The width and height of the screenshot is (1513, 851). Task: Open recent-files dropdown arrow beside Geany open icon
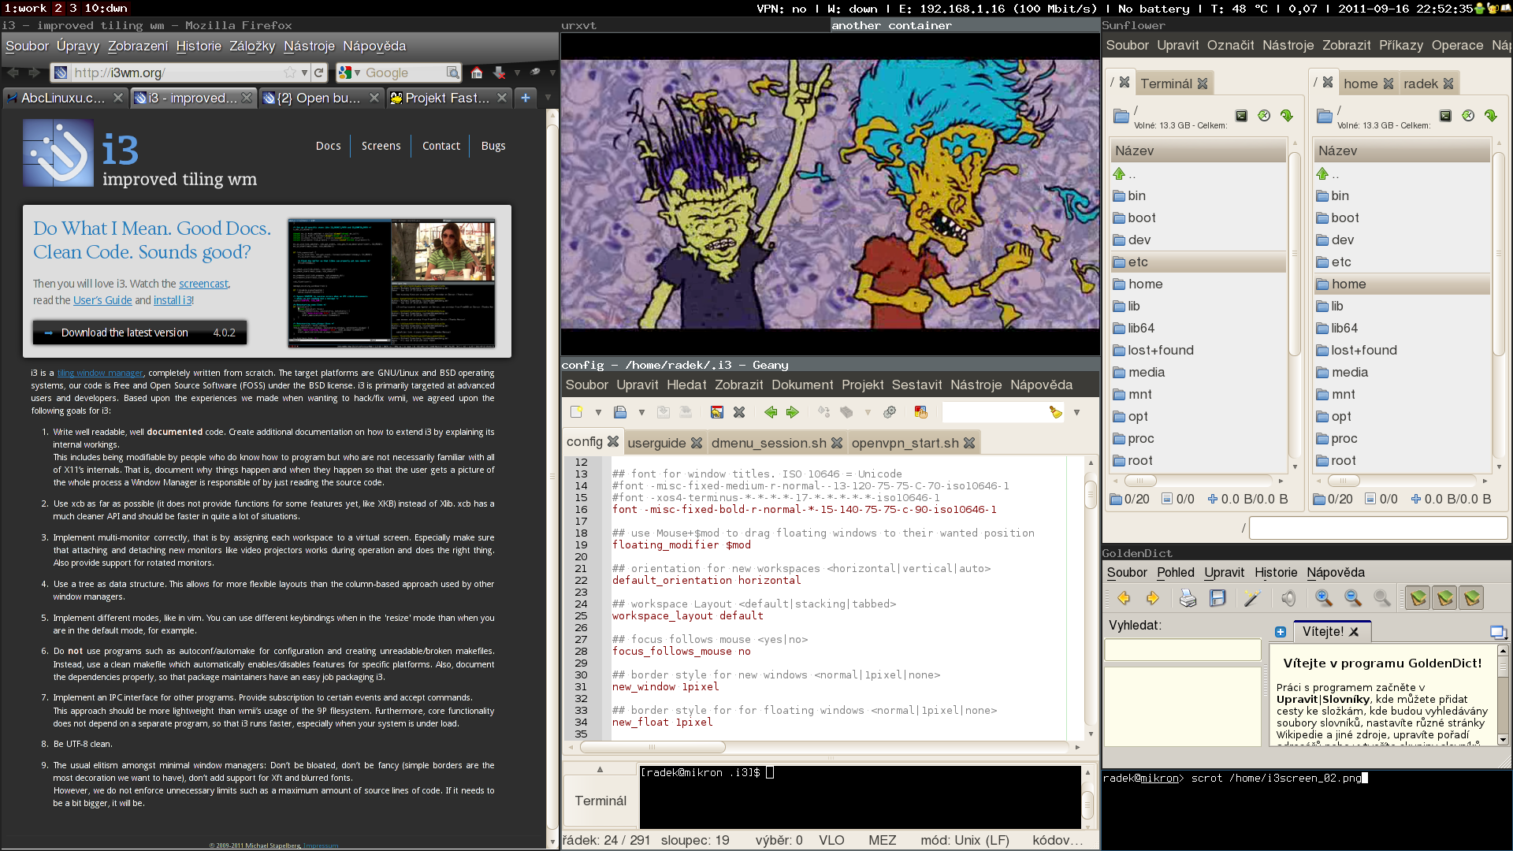641,413
